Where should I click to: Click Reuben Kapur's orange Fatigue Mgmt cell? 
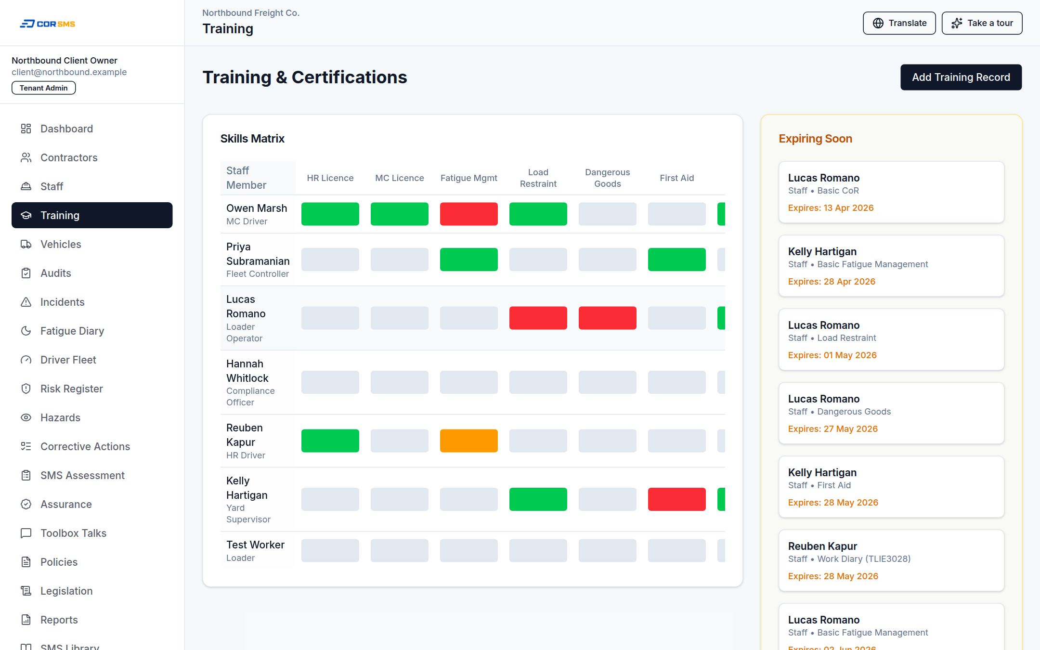click(x=469, y=441)
